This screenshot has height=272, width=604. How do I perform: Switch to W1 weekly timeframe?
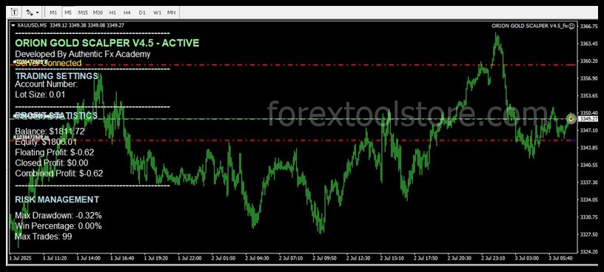click(x=157, y=13)
